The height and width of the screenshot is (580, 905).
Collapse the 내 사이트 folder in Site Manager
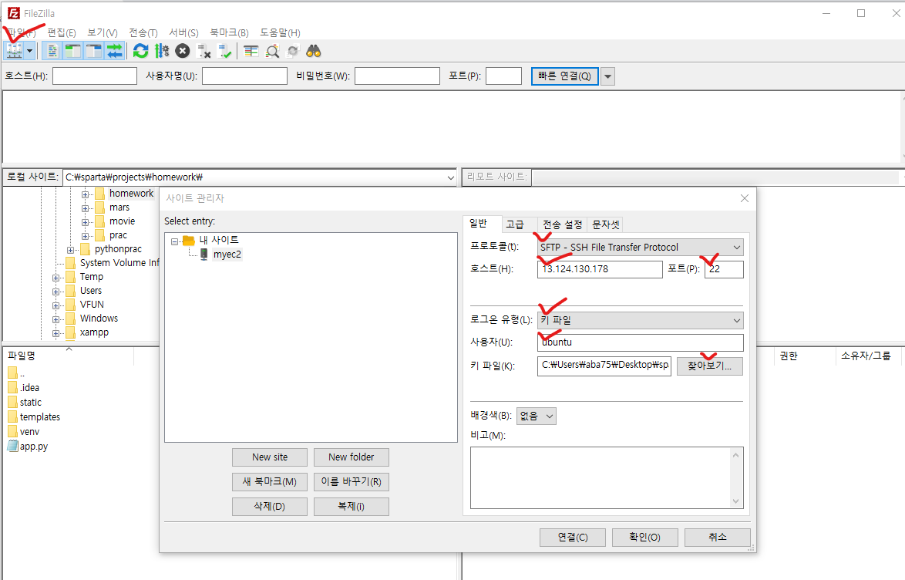coord(174,241)
